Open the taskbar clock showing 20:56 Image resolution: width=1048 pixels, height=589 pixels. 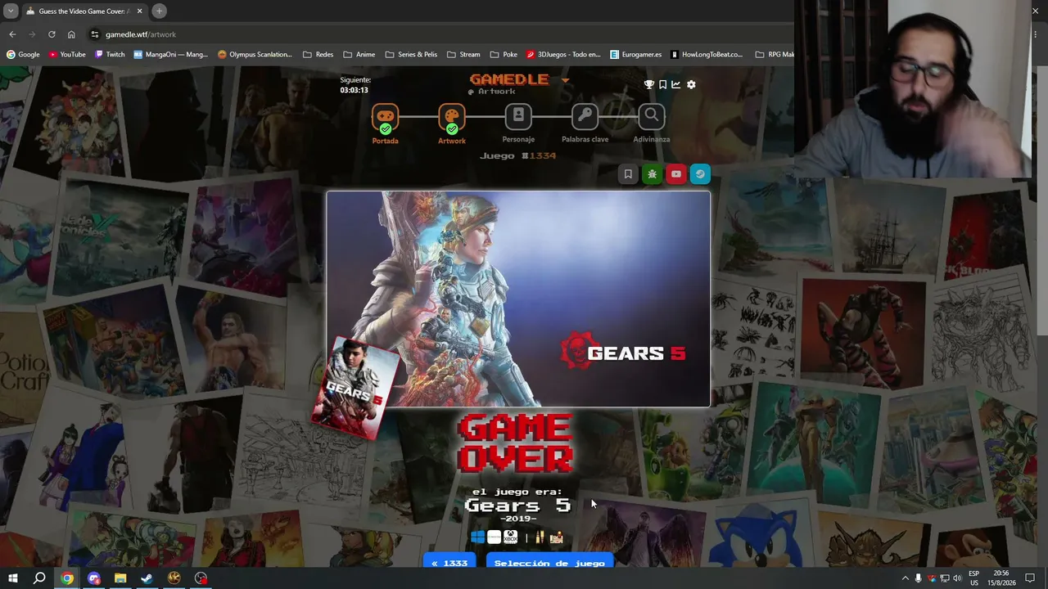pyautogui.click(x=1001, y=578)
